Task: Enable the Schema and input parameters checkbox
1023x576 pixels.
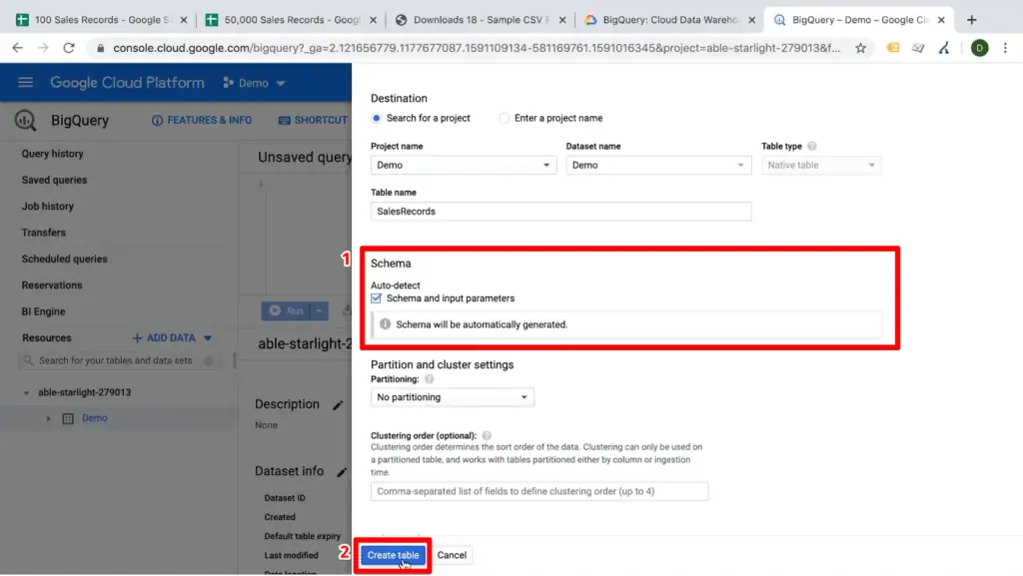Action: [x=375, y=296]
